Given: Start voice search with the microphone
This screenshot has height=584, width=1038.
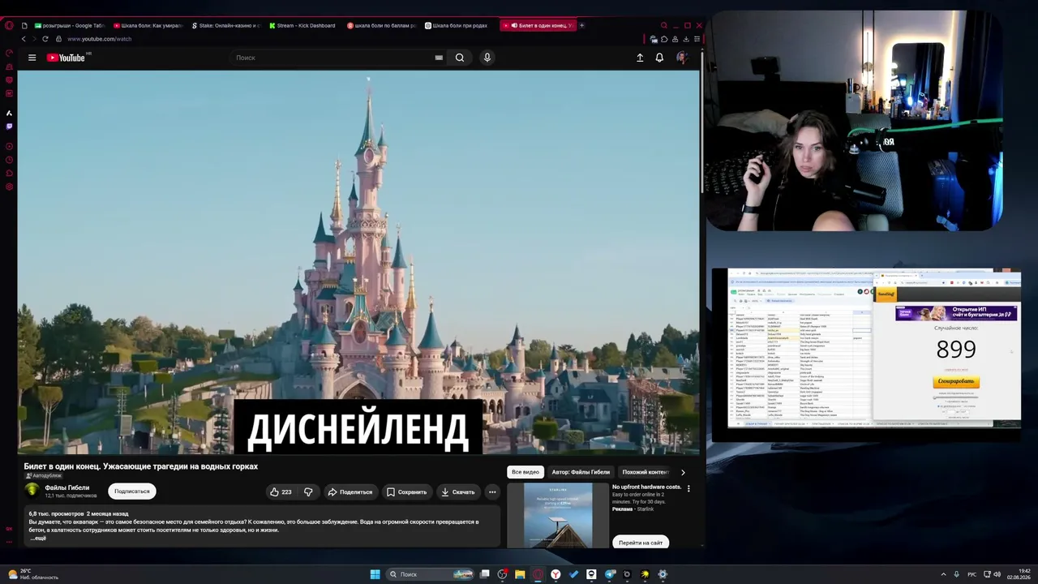Looking at the screenshot, I should [487, 58].
